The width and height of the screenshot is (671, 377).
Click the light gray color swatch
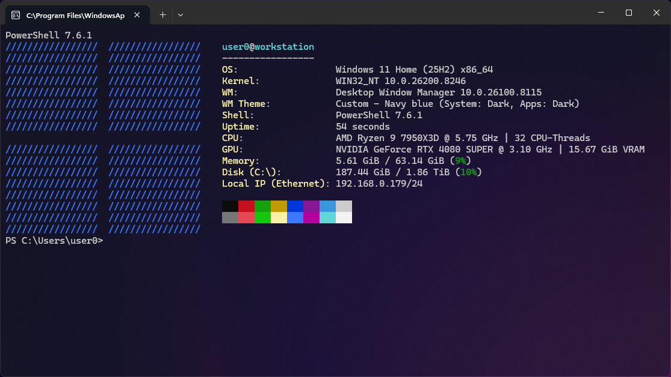point(344,207)
